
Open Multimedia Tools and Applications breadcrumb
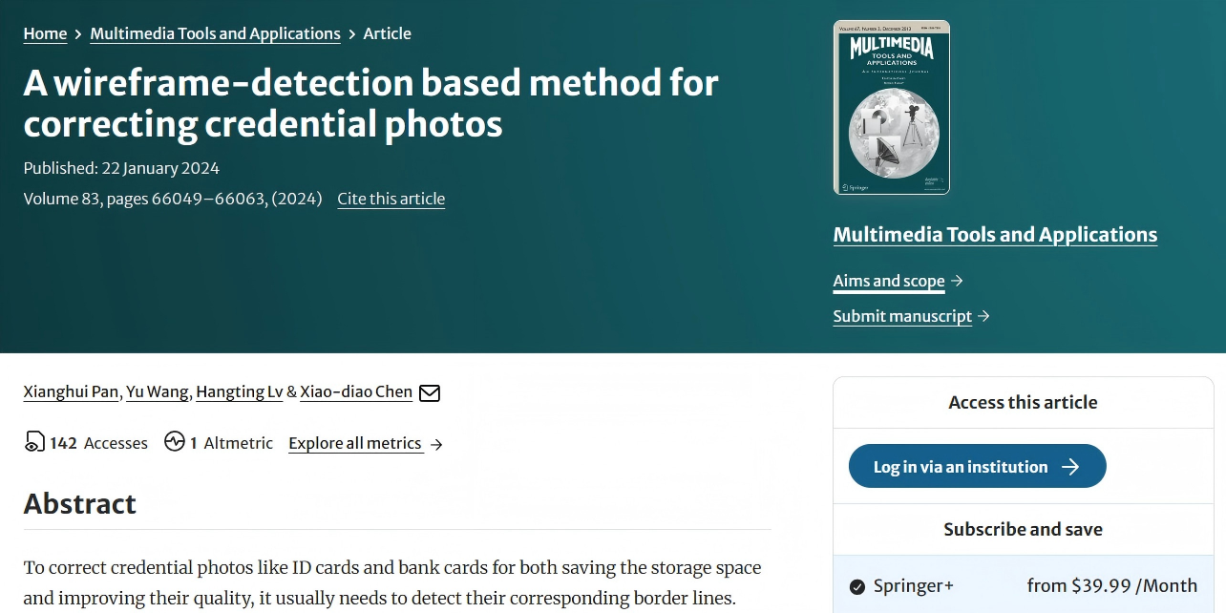[x=215, y=33]
